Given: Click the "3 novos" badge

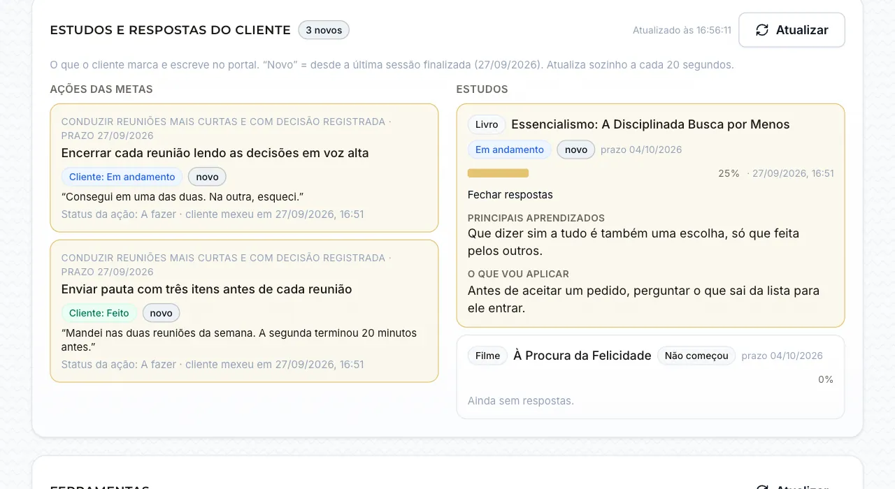Looking at the screenshot, I should 324,30.
